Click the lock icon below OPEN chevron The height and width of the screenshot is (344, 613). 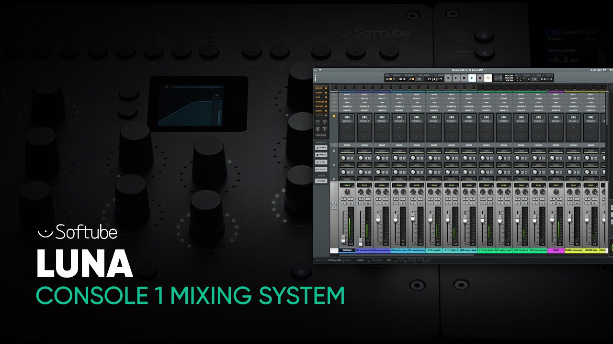click(318, 129)
